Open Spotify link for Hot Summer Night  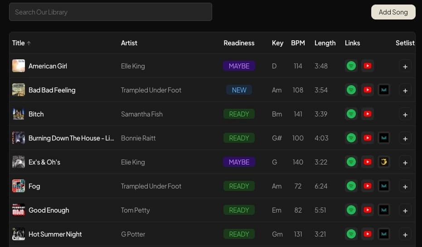351,234
